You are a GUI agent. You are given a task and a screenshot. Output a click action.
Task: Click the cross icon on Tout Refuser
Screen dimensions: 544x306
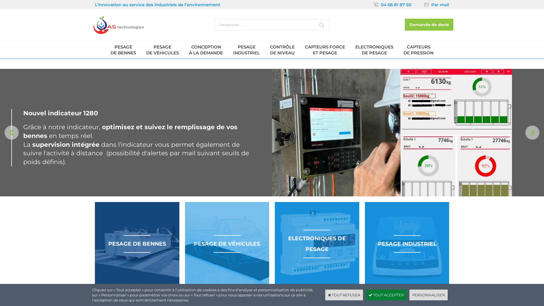click(330, 295)
